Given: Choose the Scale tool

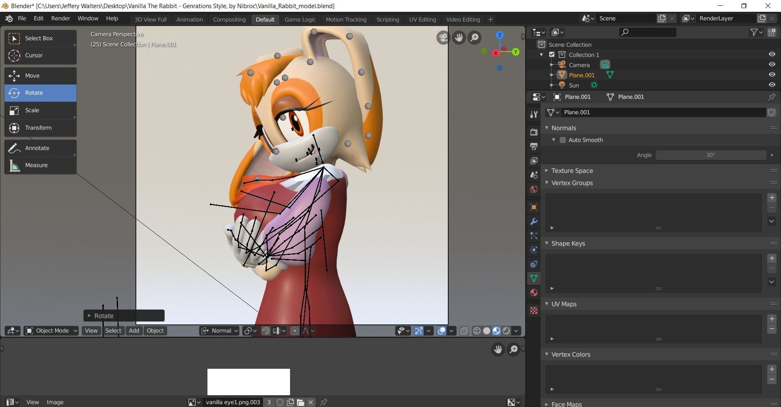Looking at the screenshot, I should click(40, 110).
